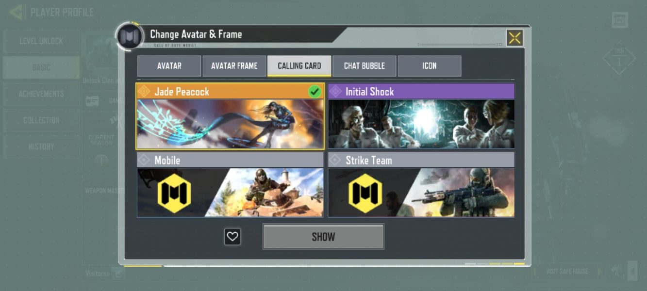Image resolution: width=647 pixels, height=291 pixels.
Task: Select the Chat Bubble tab
Action: [x=364, y=66]
